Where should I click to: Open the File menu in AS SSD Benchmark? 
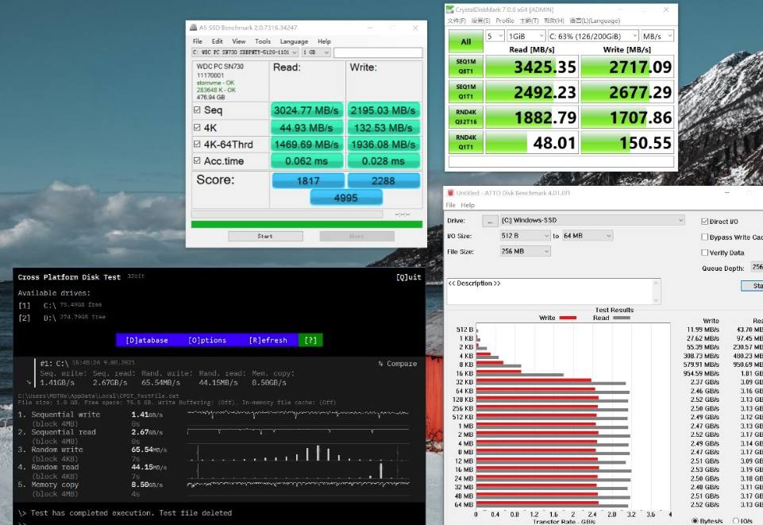coord(198,41)
